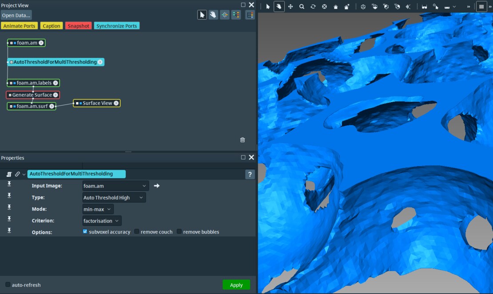The width and height of the screenshot is (493, 294).
Task: Click the Snapshot button in Project View
Action: pos(78,26)
